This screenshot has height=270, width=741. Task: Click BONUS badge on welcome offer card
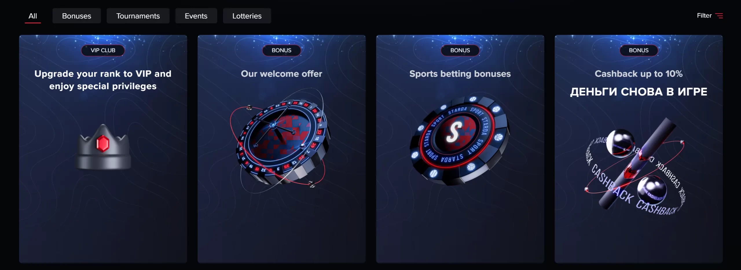coord(282,50)
